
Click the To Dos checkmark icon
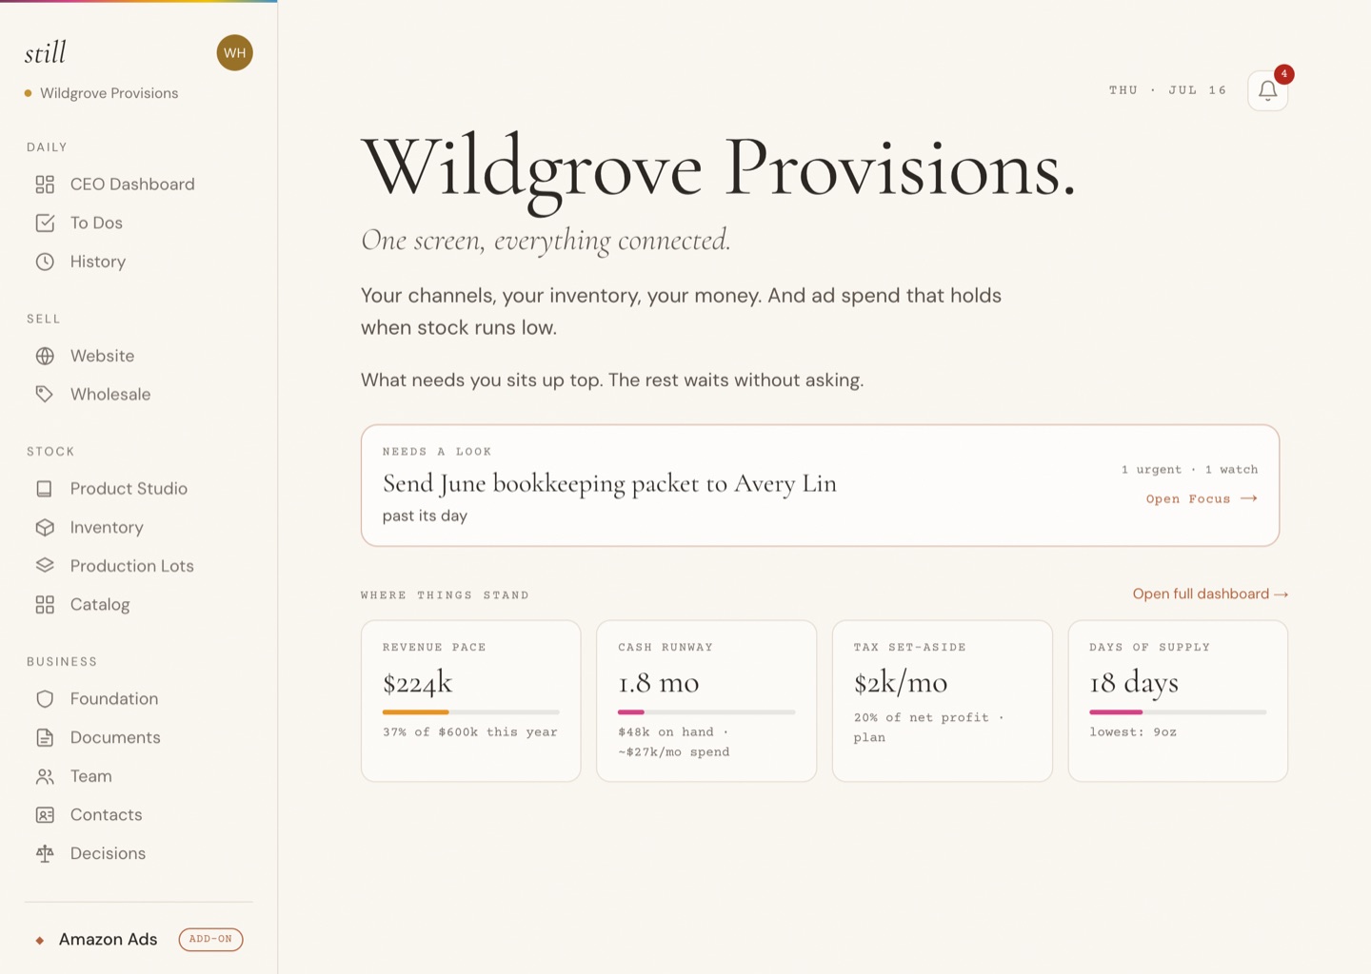pyautogui.click(x=45, y=223)
